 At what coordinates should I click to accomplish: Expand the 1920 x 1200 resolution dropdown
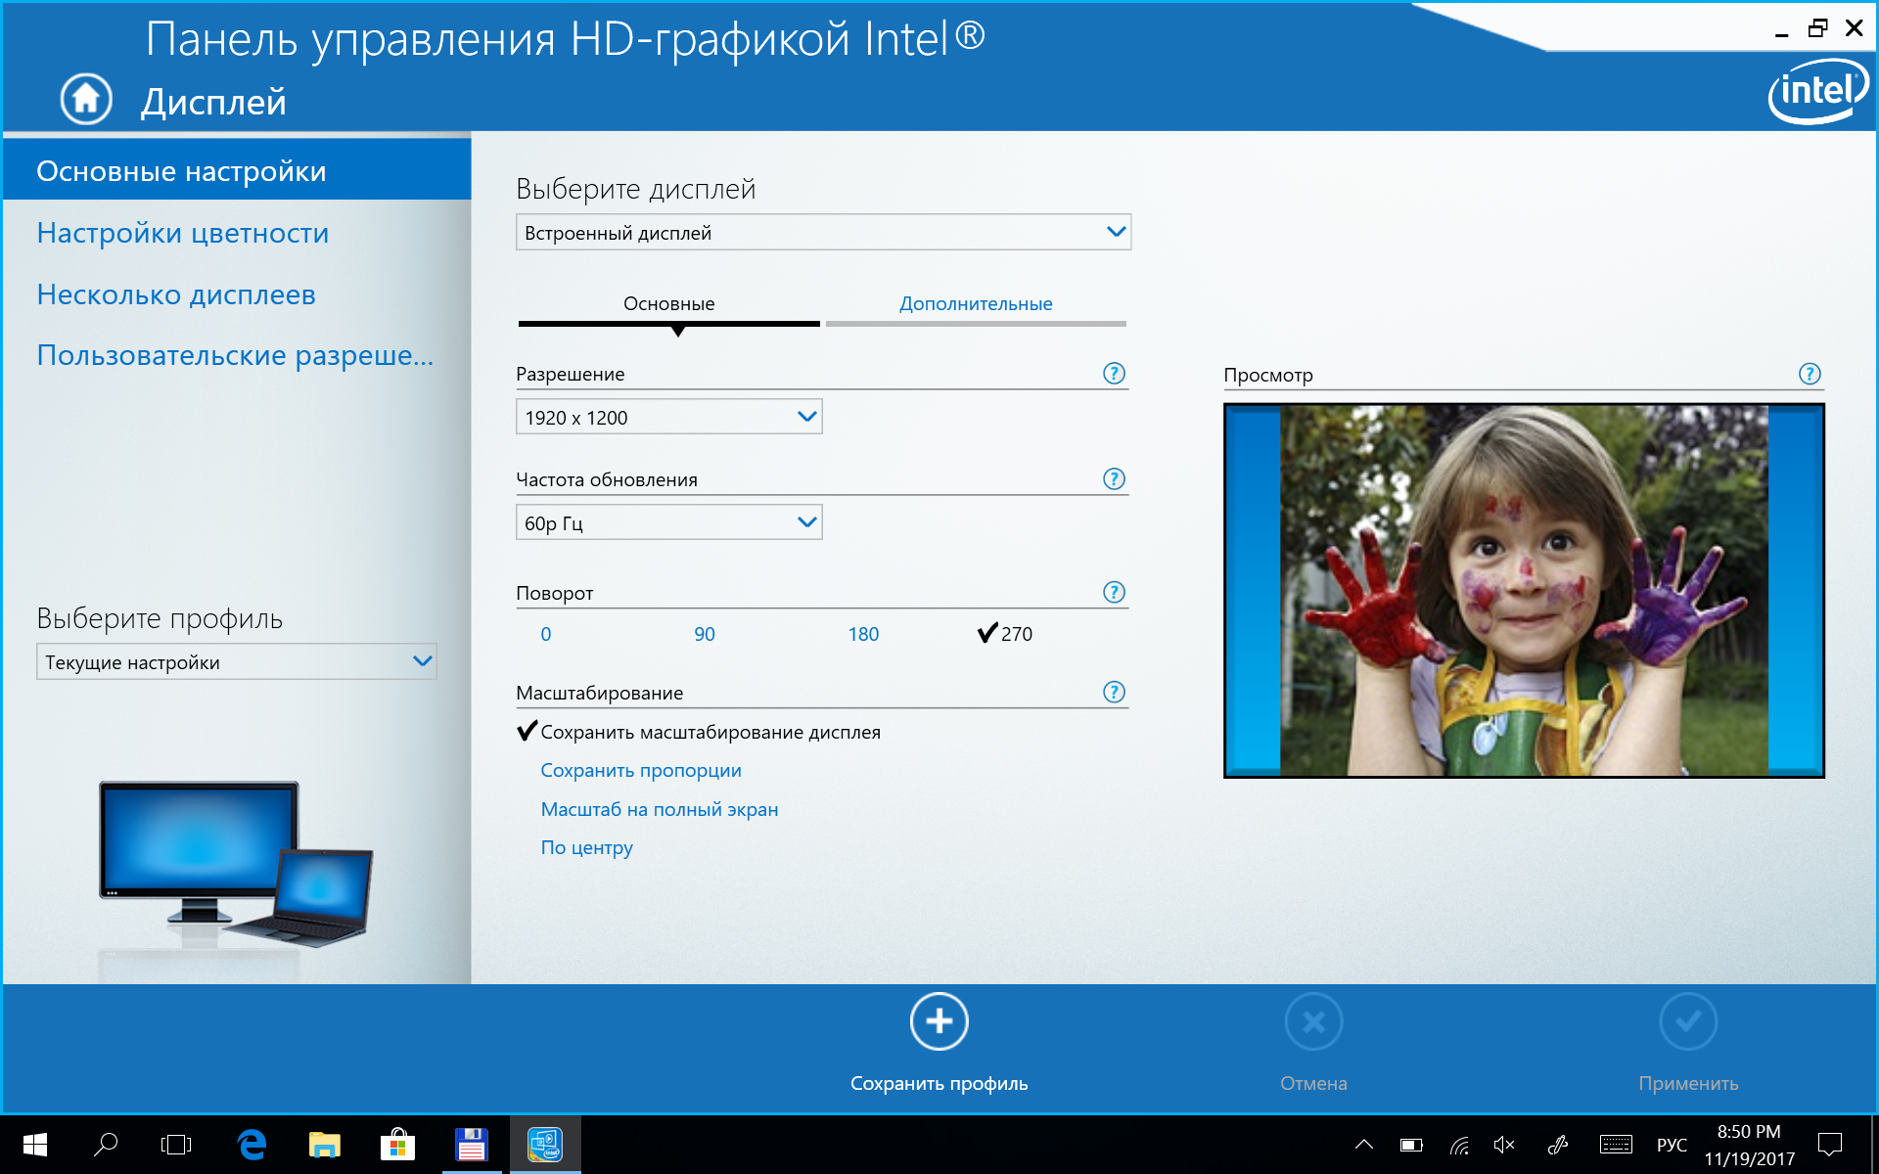668,417
